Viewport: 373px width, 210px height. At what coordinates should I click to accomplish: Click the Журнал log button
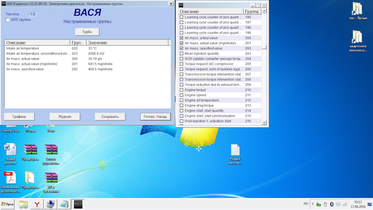point(65,117)
